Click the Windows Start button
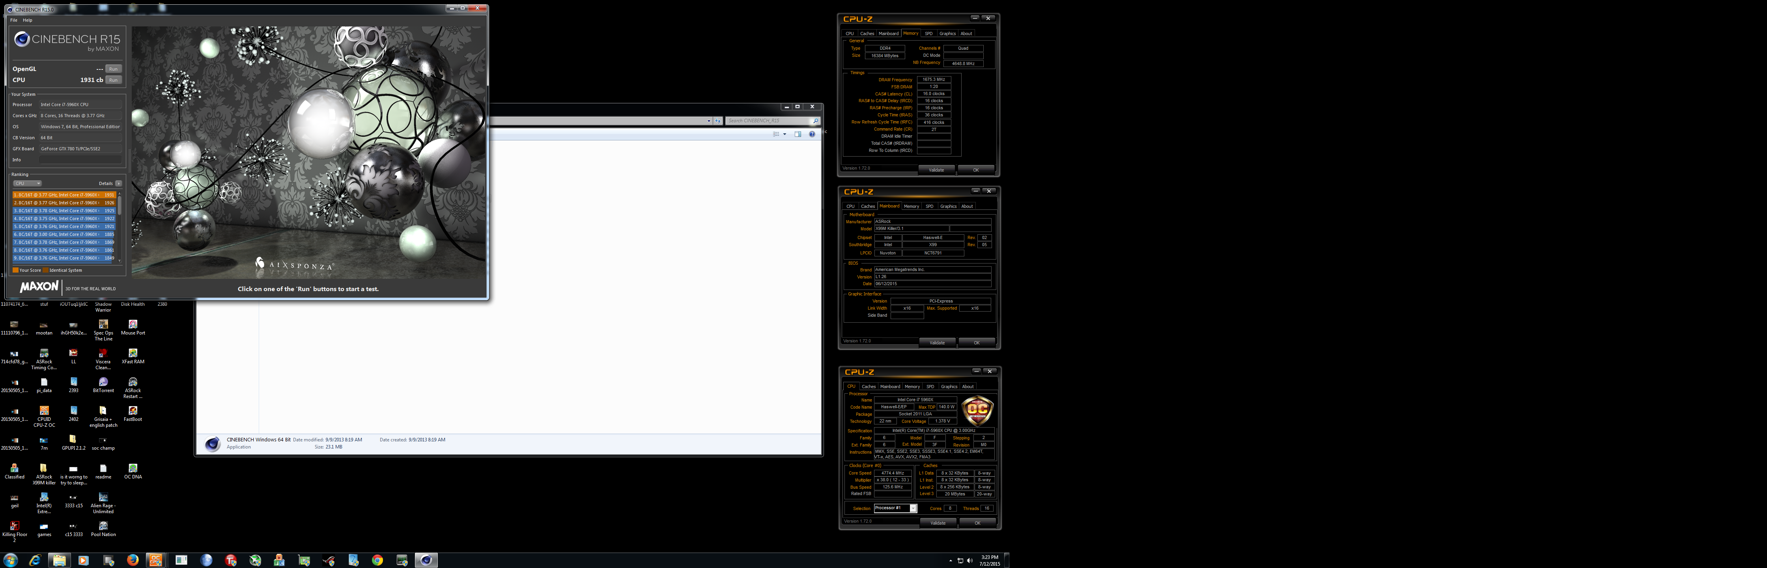1767x568 pixels. [10, 560]
